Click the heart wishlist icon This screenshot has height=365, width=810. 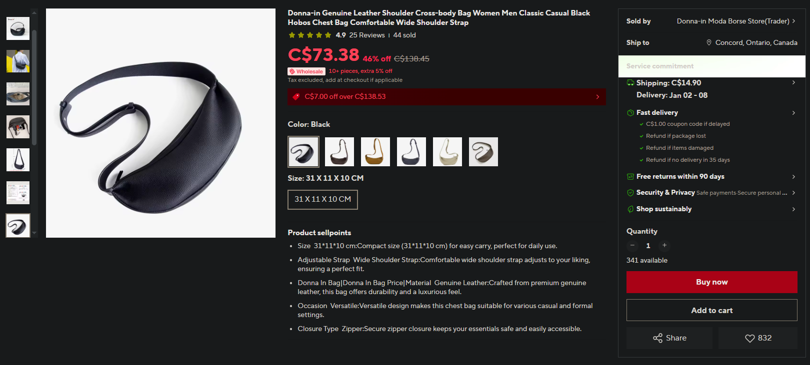point(749,338)
